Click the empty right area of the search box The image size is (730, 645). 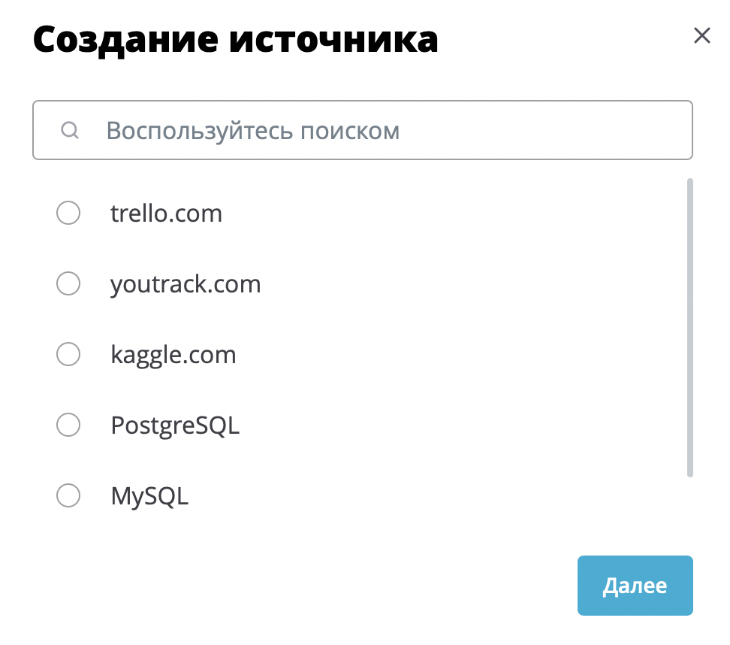click(544, 130)
